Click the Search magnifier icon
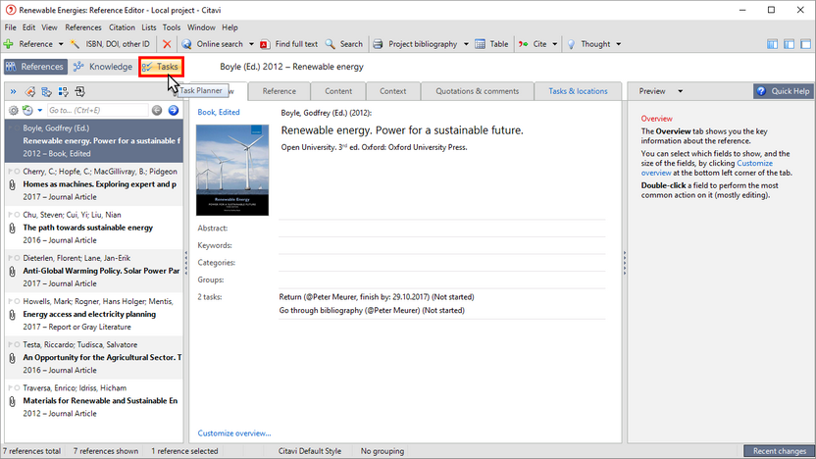Screen dimensions: 816x459 pyautogui.click(x=330, y=44)
